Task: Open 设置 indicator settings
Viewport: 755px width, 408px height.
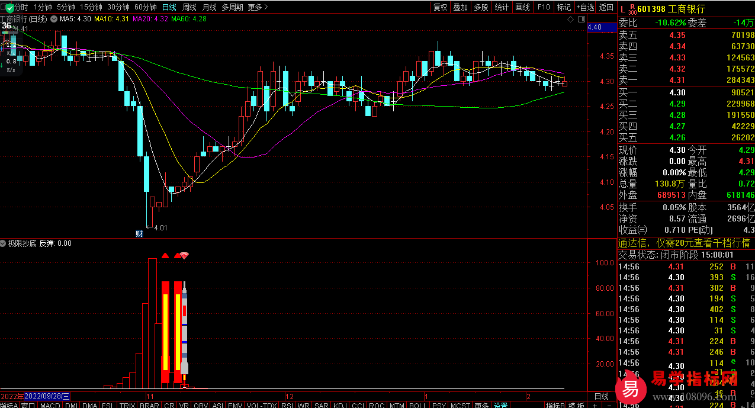Action: click(501, 405)
